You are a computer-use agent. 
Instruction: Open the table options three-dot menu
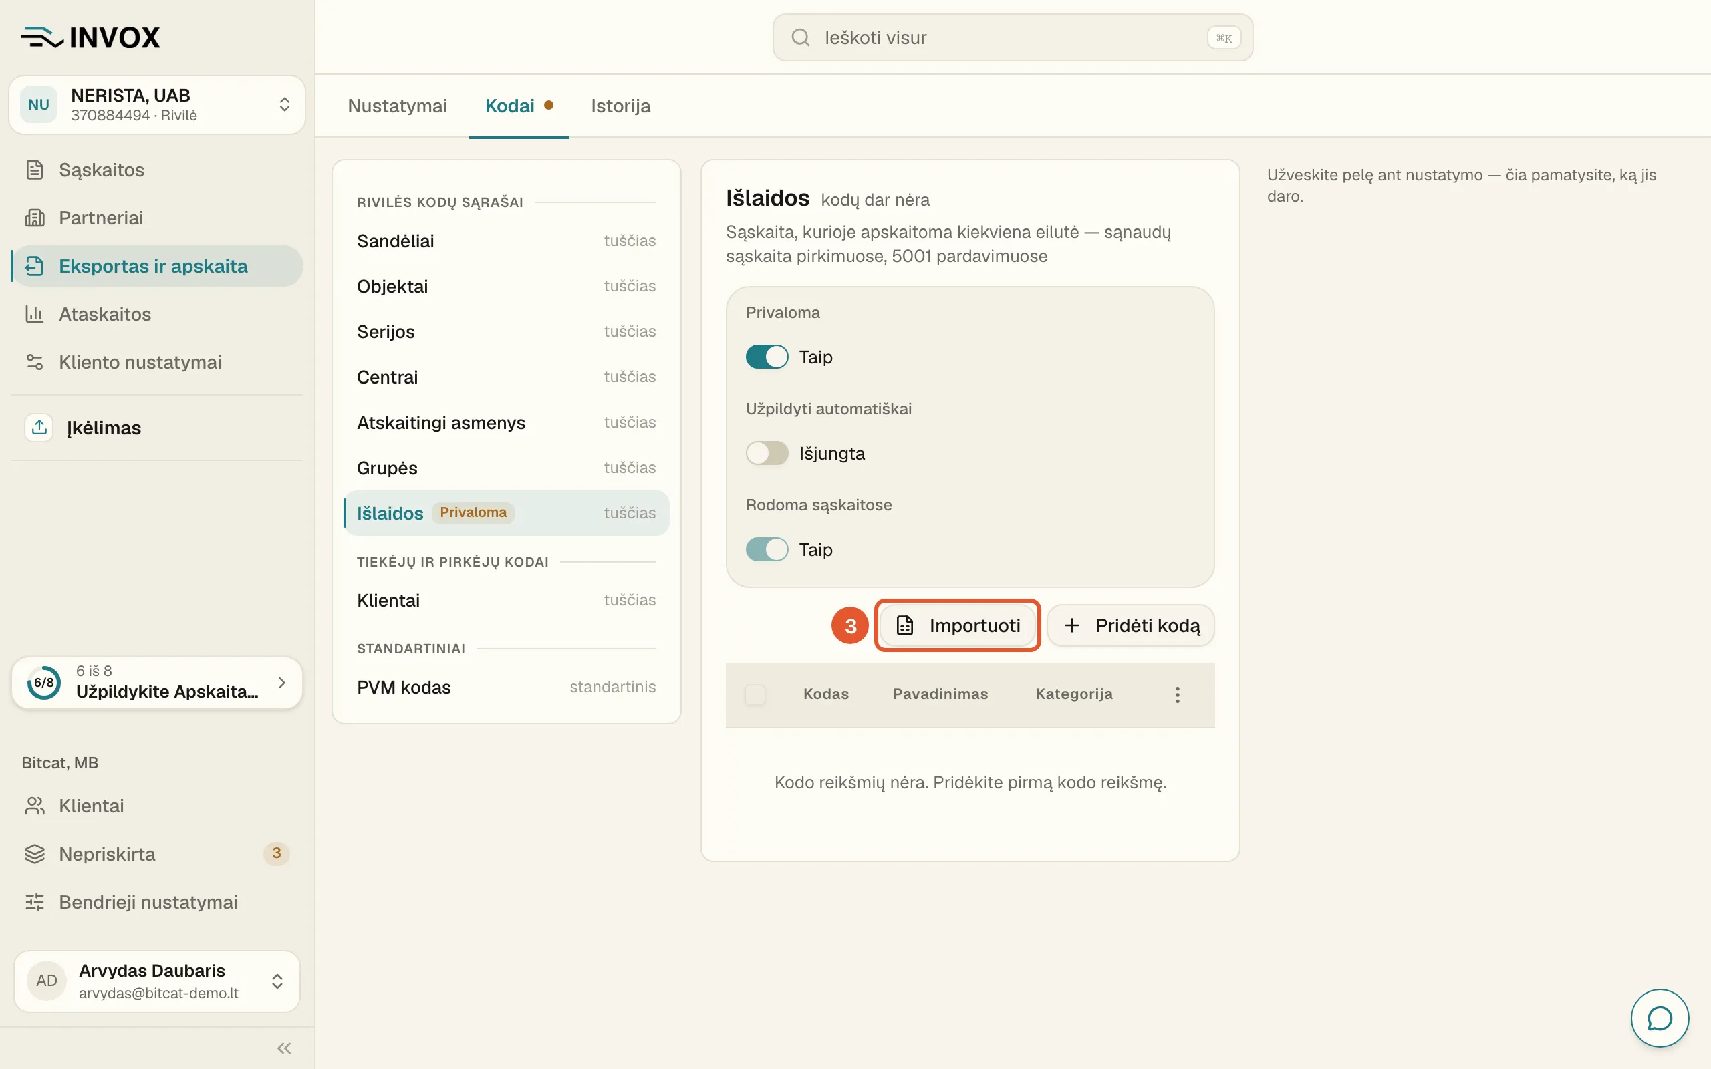click(x=1177, y=694)
